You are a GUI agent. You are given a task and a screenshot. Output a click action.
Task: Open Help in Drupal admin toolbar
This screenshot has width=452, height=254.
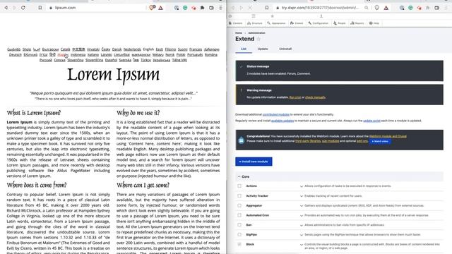(374, 23)
